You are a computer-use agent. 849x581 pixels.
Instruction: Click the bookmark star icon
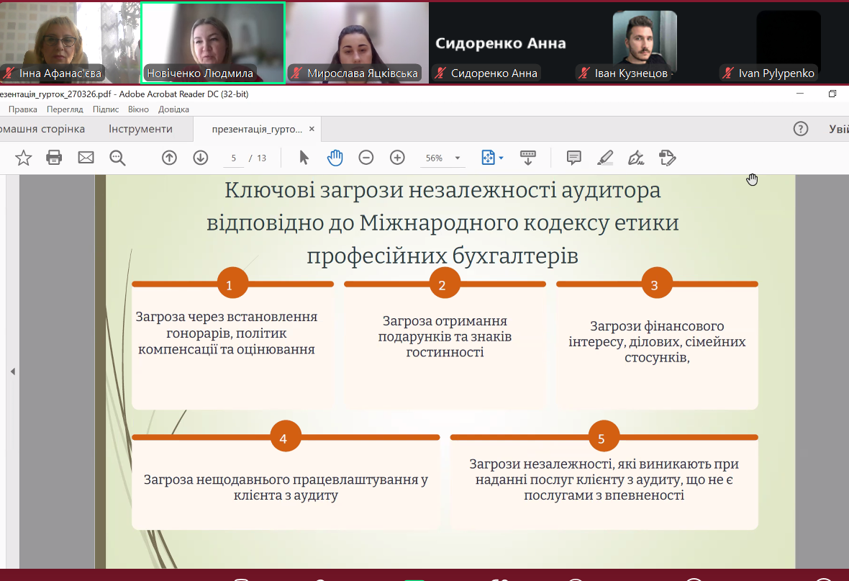(23, 158)
